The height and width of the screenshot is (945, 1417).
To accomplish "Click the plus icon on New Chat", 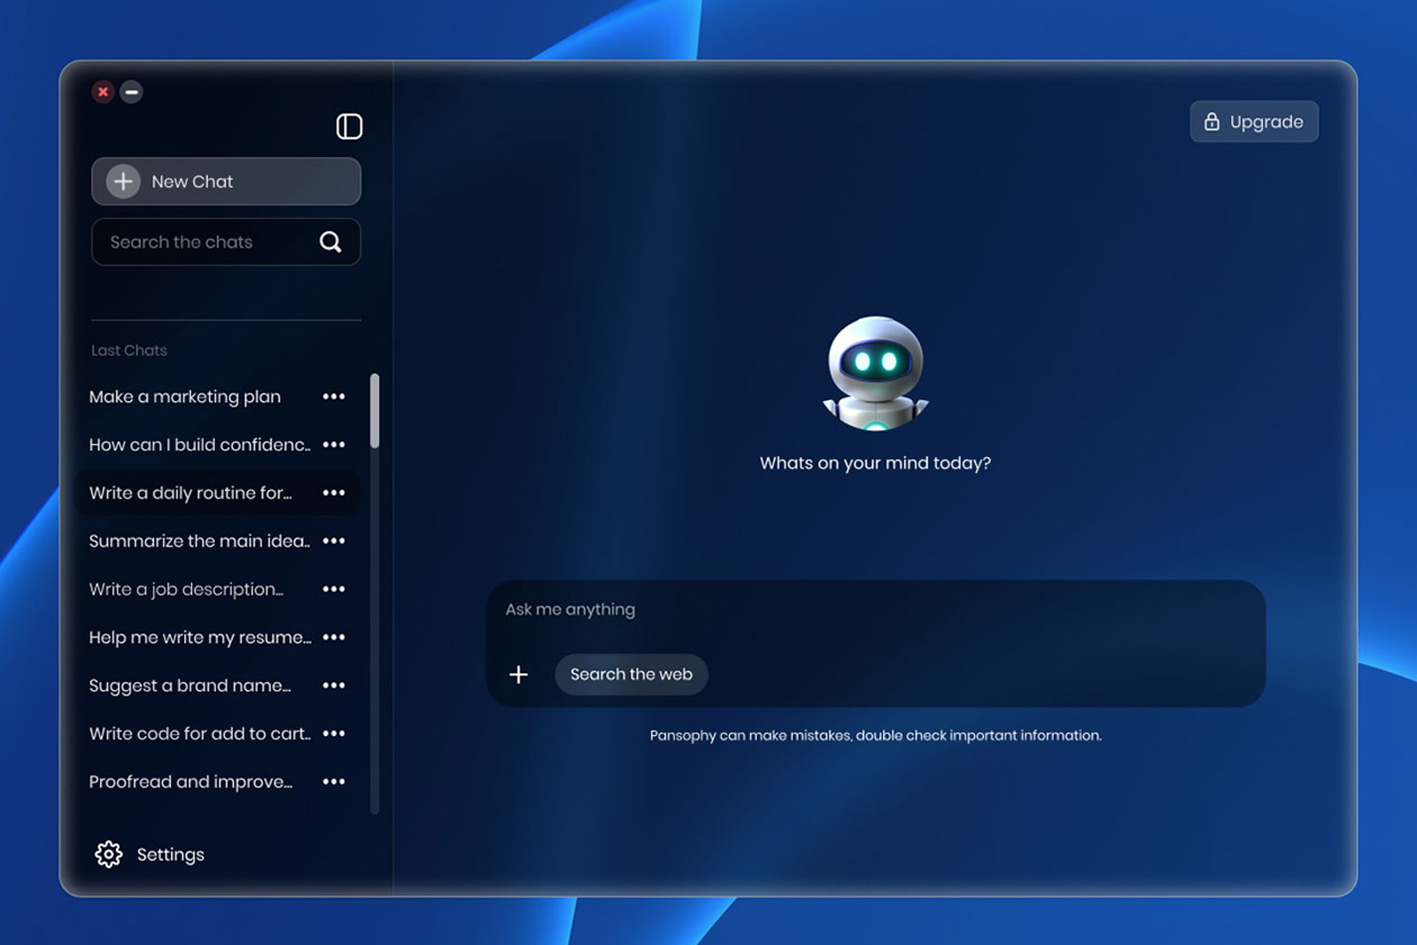I will [122, 181].
